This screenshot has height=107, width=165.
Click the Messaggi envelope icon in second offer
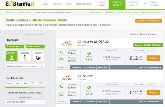point(61,94)
